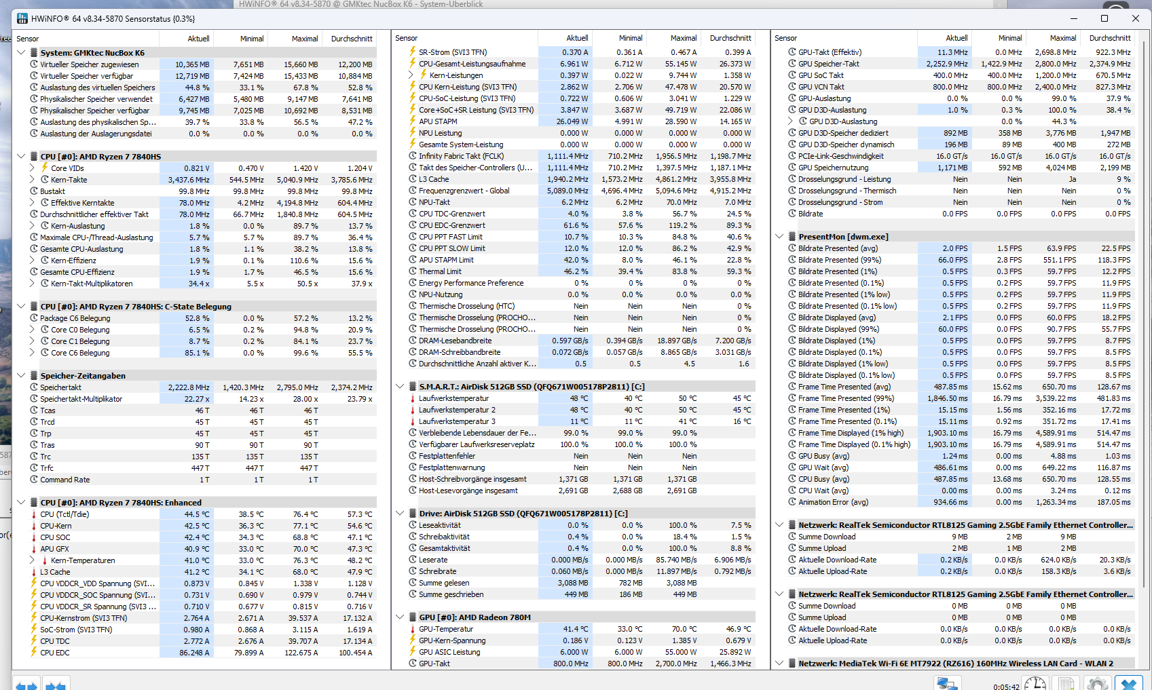This screenshot has width=1152, height=690.
Task: Click the elapsed time 0:05:42 readout
Action: tap(1006, 687)
